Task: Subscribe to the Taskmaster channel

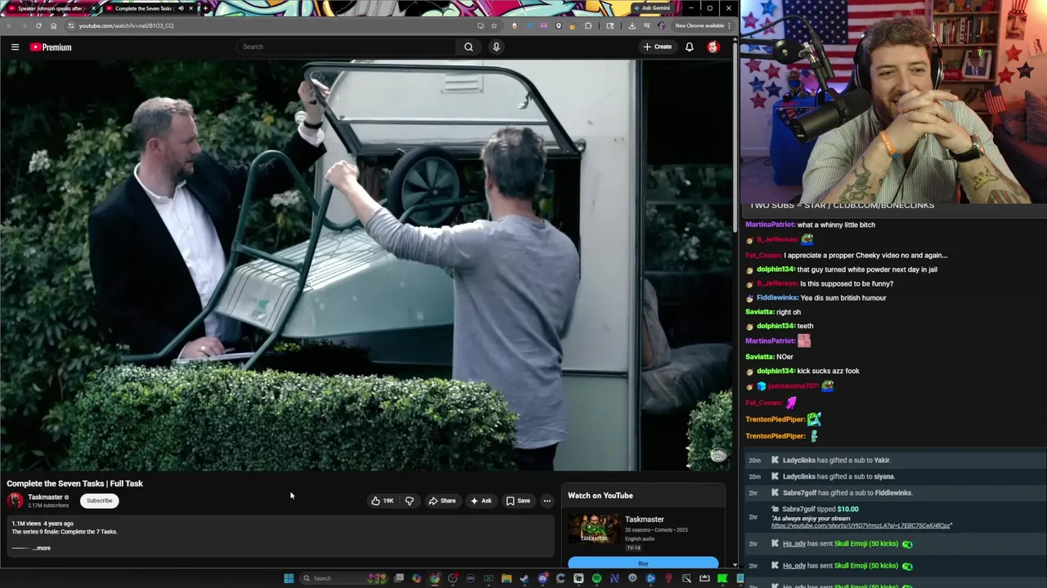Action: click(100, 501)
